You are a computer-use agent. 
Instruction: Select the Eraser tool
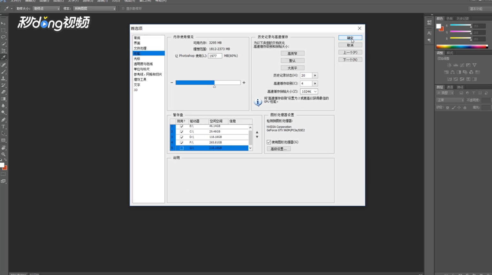click(4, 92)
